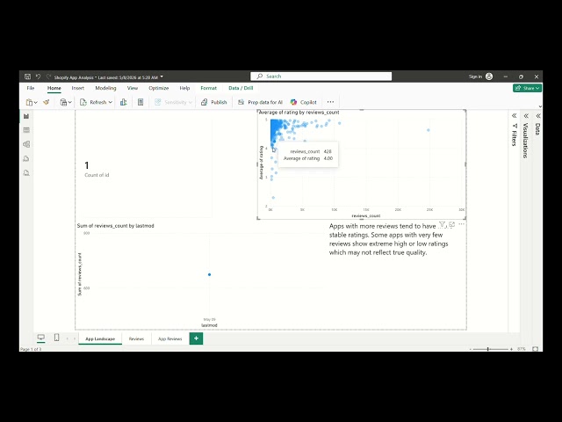
Task: Open Copilot from the ribbon
Action: click(304, 102)
